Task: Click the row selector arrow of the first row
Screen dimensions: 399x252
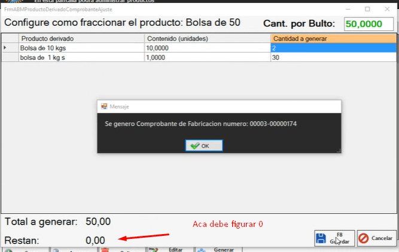Action: point(6,48)
